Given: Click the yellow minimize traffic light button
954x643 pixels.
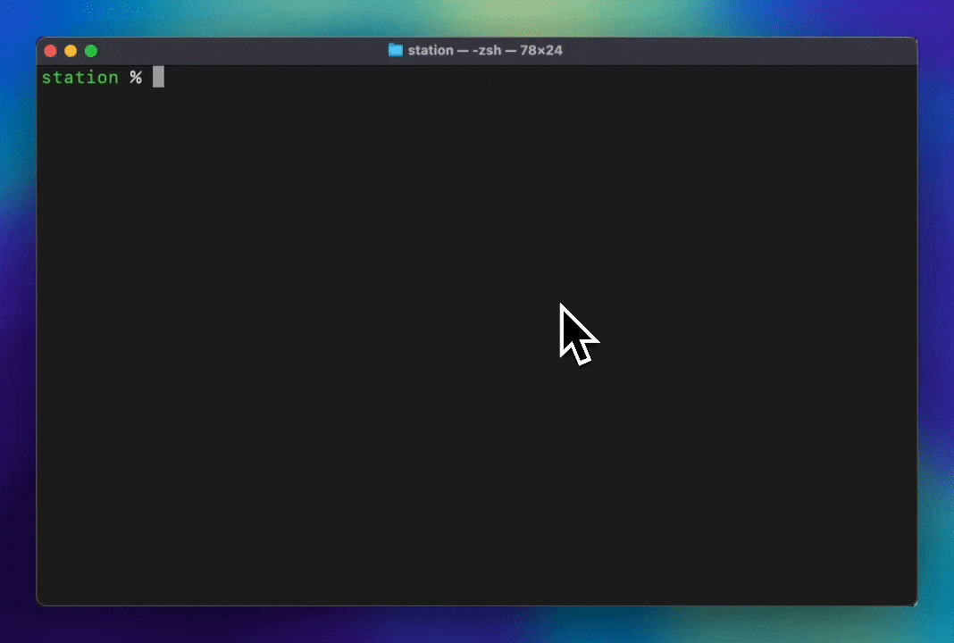Looking at the screenshot, I should pyautogui.click(x=71, y=51).
